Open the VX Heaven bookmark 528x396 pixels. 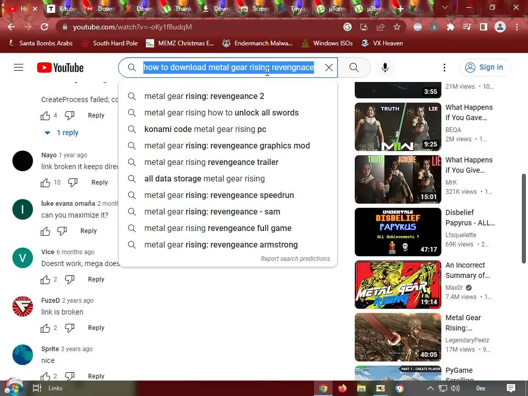[382, 43]
